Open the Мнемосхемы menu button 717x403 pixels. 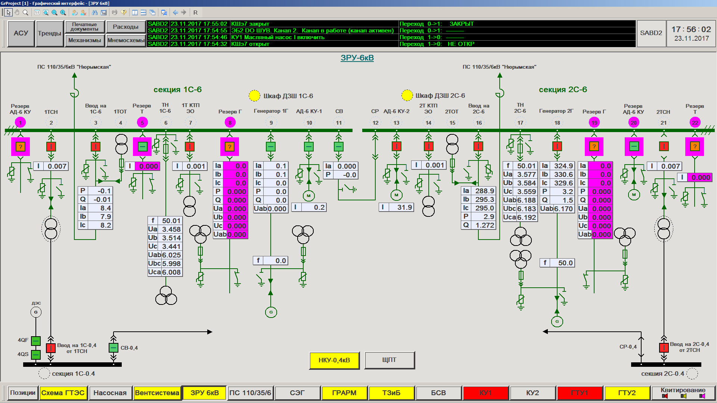coord(126,40)
